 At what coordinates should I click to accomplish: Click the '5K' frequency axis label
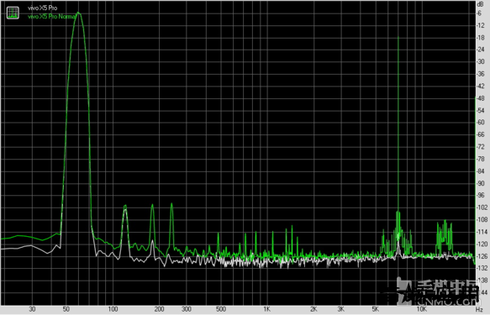(x=375, y=309)
